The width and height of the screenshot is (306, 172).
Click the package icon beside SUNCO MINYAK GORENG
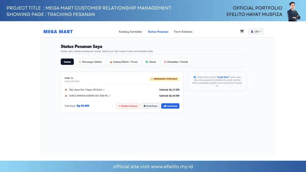[x=66, y=96]
